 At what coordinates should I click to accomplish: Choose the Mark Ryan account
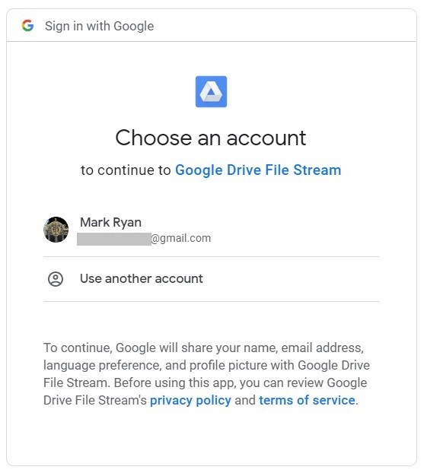[x=211, y=230]
